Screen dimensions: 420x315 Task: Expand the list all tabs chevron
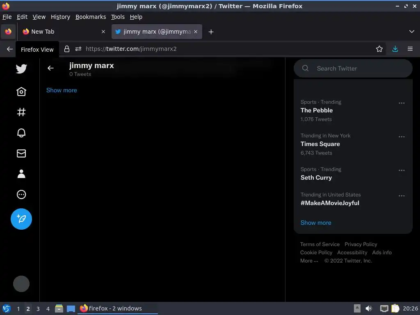(x=412, y=32)
